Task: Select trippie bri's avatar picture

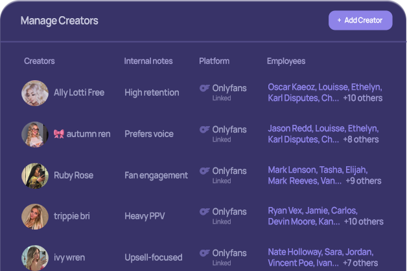Action: tap(35, 217)
